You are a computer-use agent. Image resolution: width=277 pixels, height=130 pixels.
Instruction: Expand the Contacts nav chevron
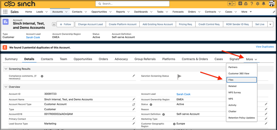tap(86, 12)
